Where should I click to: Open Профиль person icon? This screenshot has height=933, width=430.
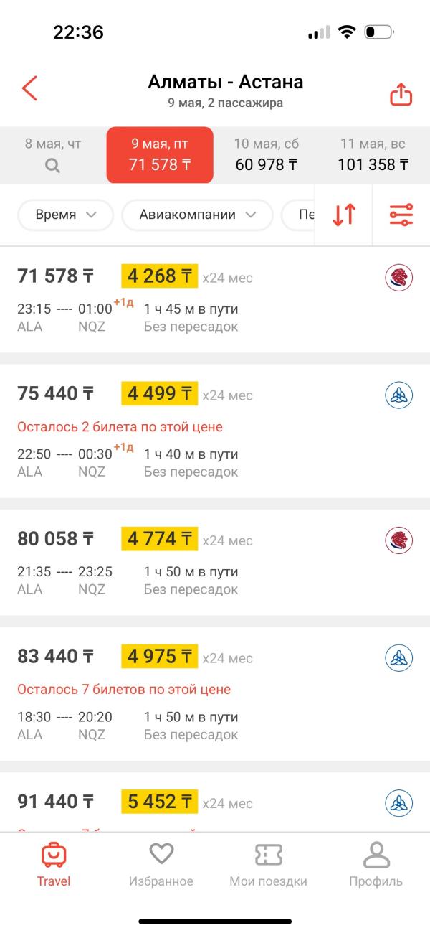click(x=376, y=854)
